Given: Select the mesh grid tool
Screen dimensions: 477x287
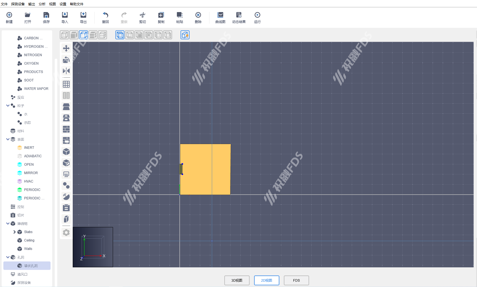Looking at the screenshot, I should coord(66,84).
